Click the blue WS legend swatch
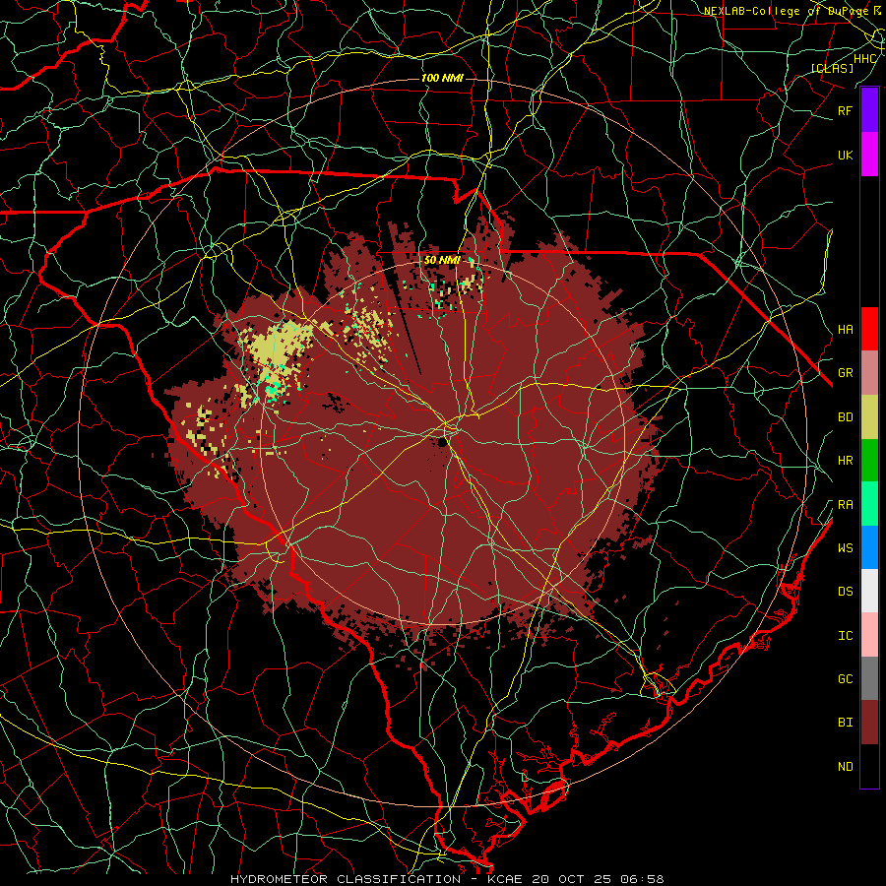Image resolution: width=886 pixels, height=886 pixels. click(869, 547)
